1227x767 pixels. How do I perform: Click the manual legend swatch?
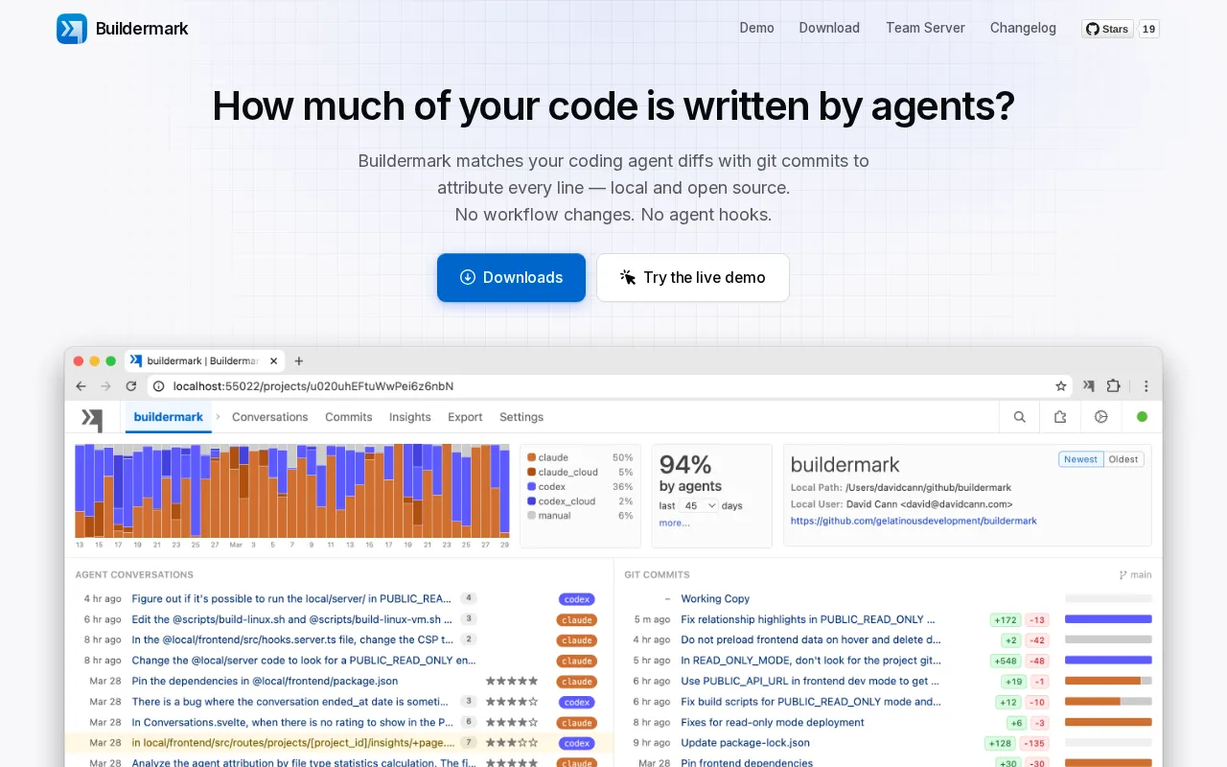tap(531, 516)
